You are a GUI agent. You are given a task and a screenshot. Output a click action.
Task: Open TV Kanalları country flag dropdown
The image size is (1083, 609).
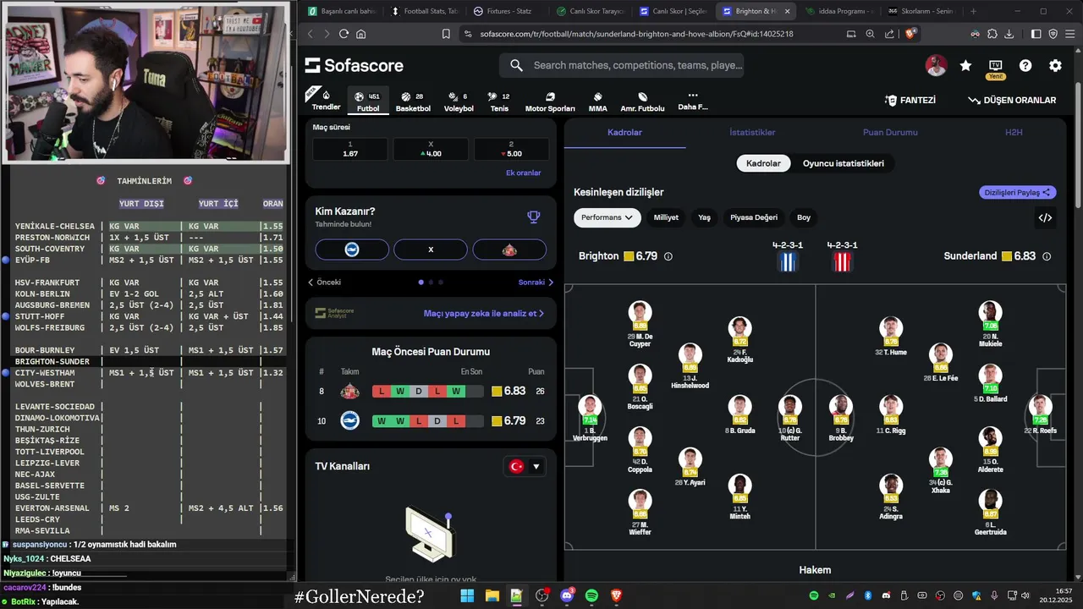[x=524, y=466]
